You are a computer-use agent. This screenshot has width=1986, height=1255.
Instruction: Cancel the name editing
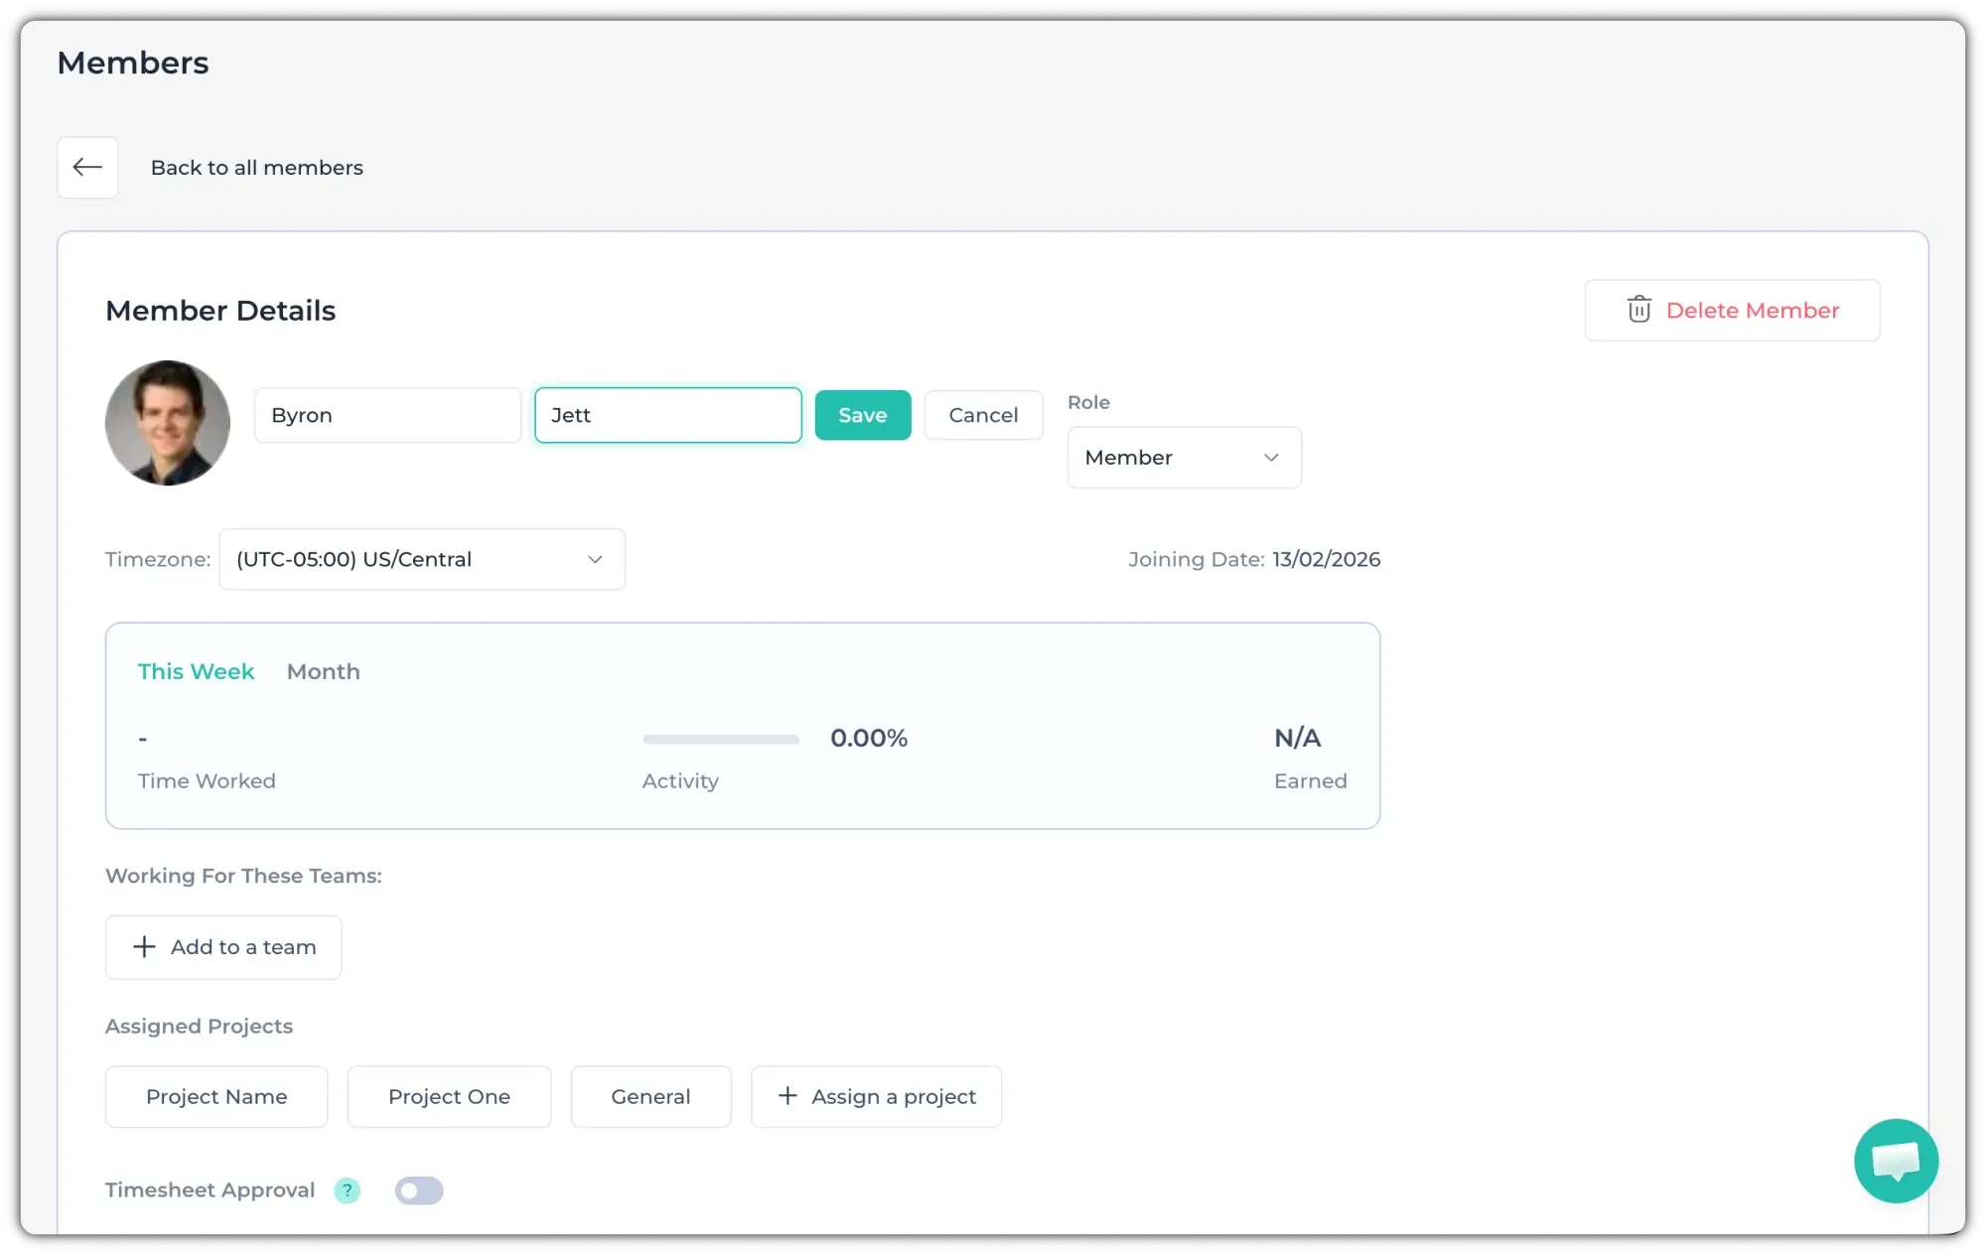[x=982, y=415]
